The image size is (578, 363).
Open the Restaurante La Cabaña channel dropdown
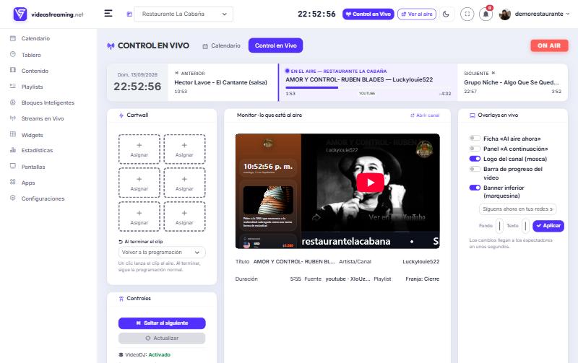184,14
